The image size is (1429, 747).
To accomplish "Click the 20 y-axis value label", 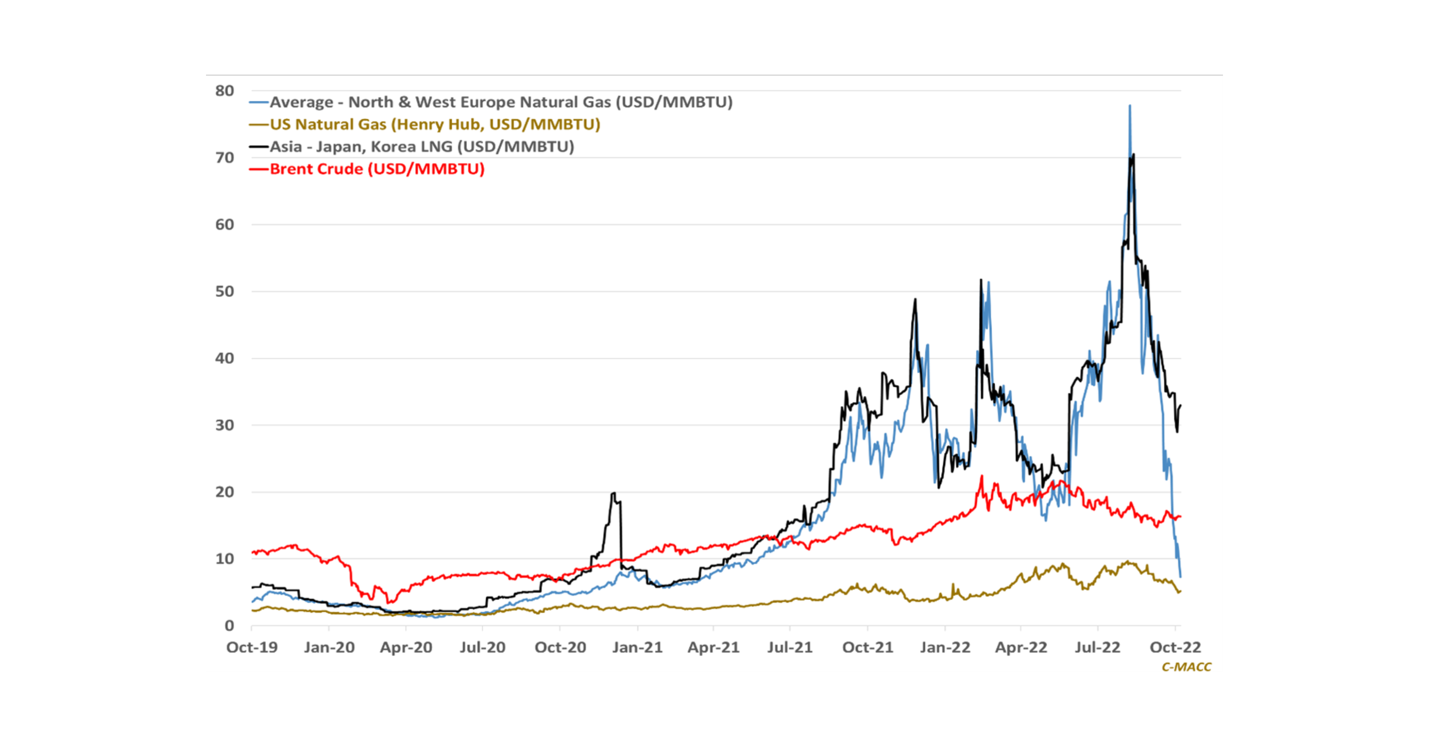I will pos(225,492).
